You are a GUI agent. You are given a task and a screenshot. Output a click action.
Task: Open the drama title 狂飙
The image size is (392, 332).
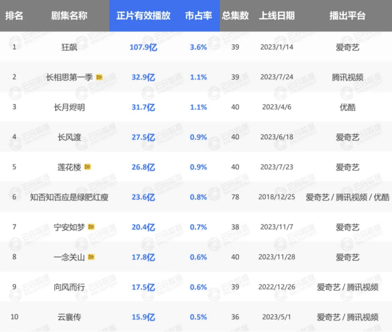coord(69,47)
